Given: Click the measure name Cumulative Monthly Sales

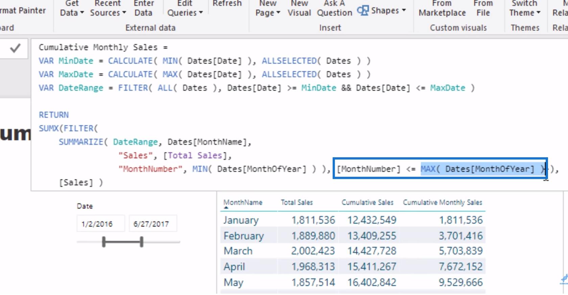Looking at the screenshot, I should (98, 47).
